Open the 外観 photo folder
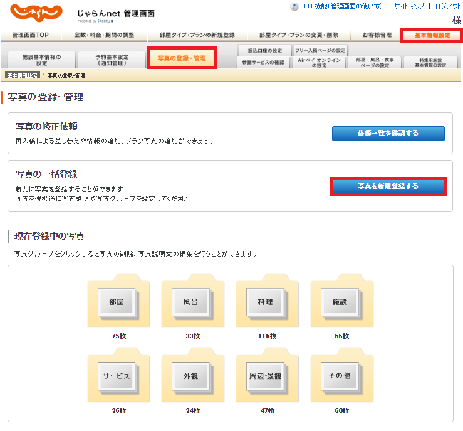Screen dimensions: 463x431 pos(190,376)
